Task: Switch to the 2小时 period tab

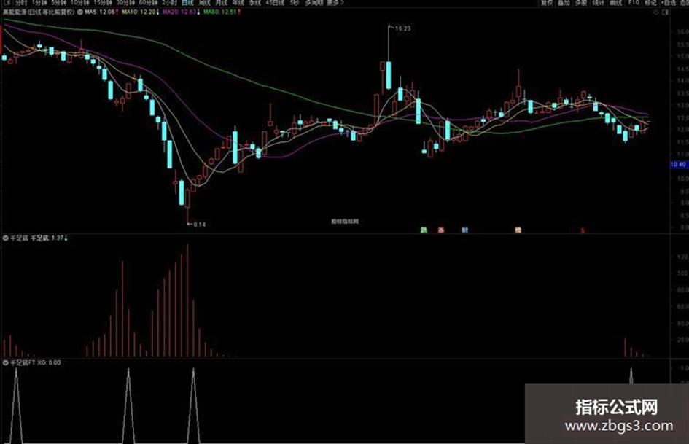Action: click(x=169, y=3)
